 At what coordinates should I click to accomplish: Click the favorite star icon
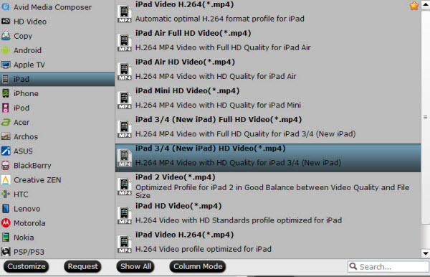[x=414, y=6]
